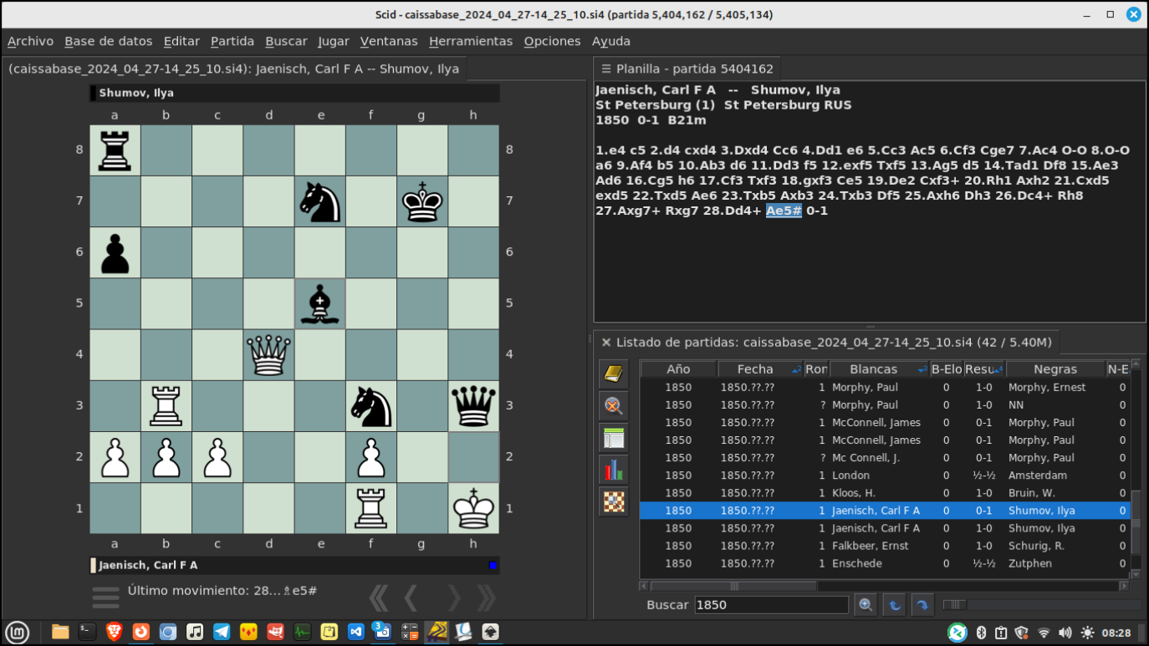Click the black king on g7
The image size is (1149, 646).
[422, 201]
